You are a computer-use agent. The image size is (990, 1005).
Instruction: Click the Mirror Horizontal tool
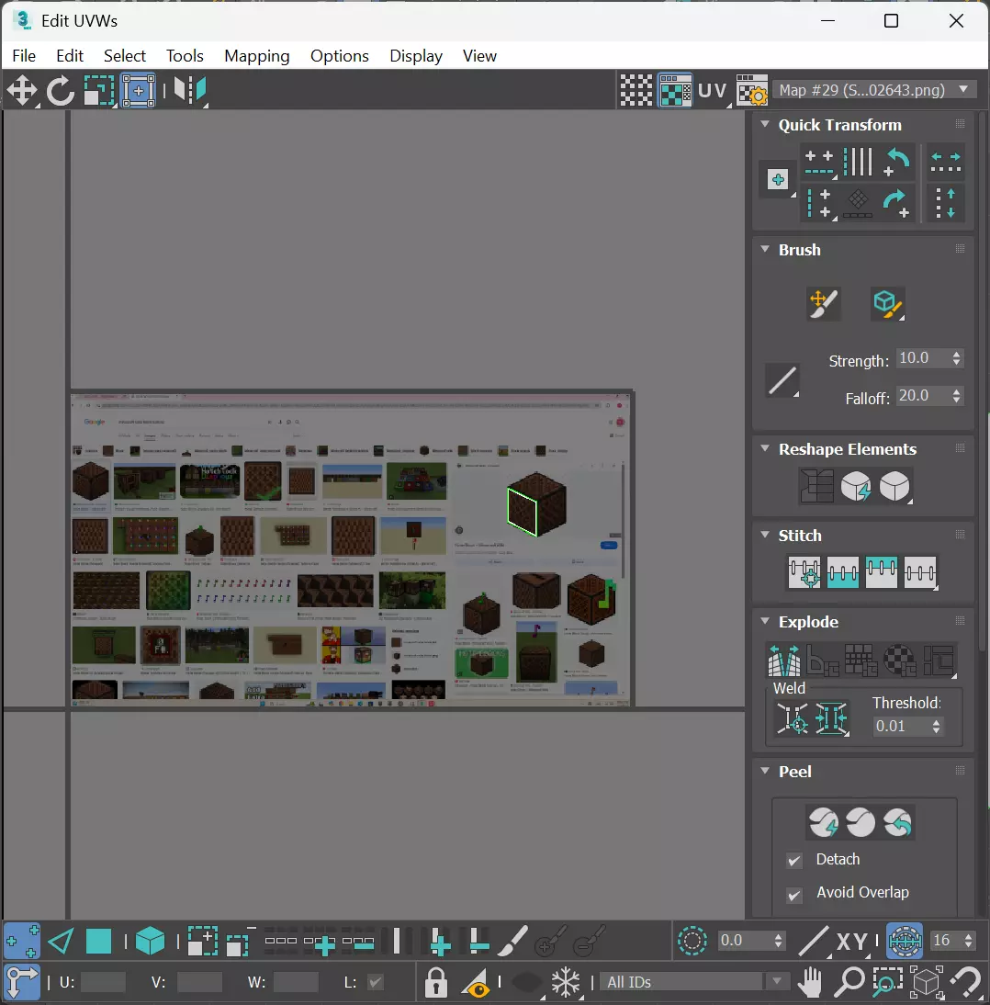(190, 90)
